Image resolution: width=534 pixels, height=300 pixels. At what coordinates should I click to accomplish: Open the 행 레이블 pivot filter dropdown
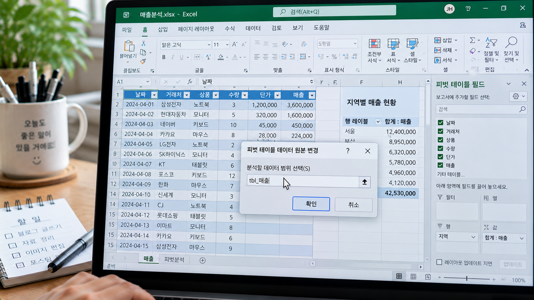(x=378, y=121)
